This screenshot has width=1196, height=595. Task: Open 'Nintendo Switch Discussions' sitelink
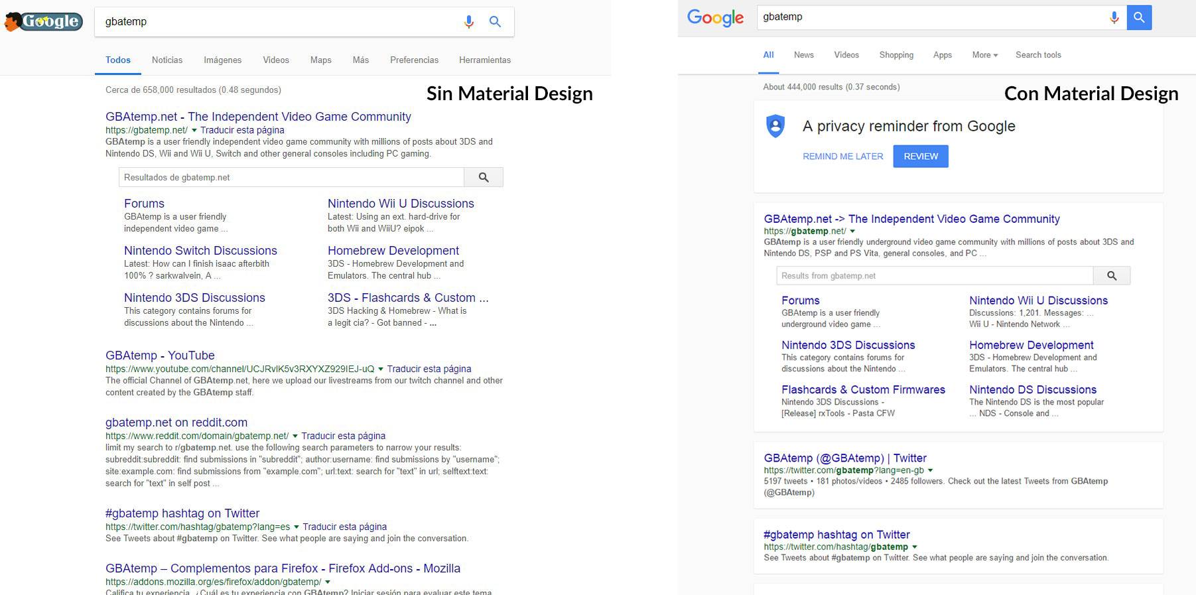(200, 251)
